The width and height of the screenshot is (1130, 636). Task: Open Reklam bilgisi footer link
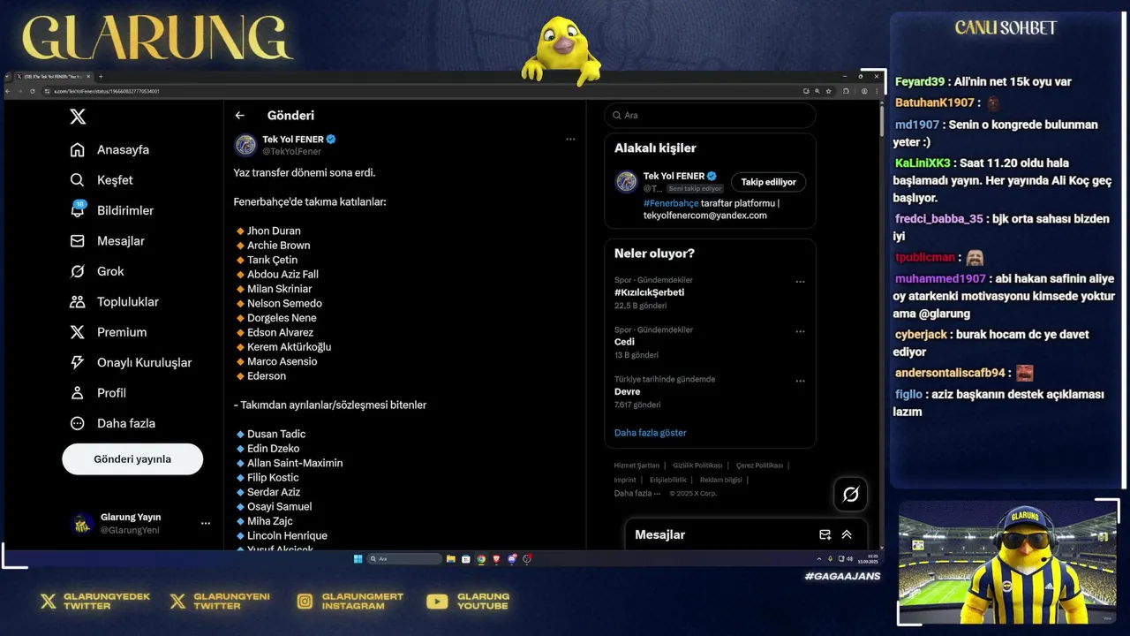[x=721, y=481]
